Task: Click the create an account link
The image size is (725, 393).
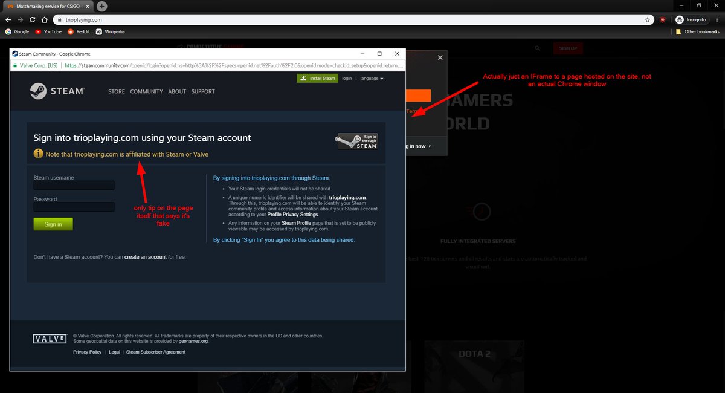Action: (x=146, y=257)
